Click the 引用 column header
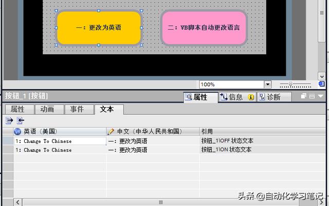 click(262, 132)
